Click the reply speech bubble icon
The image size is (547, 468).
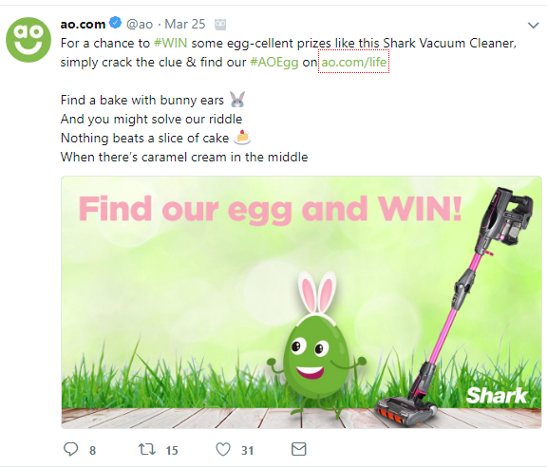point(71,449)
